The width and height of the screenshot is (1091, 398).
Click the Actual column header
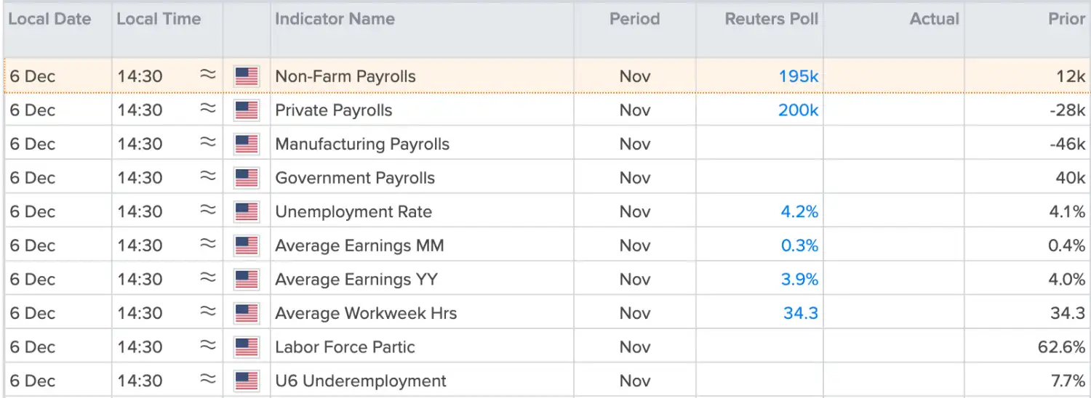935,20
